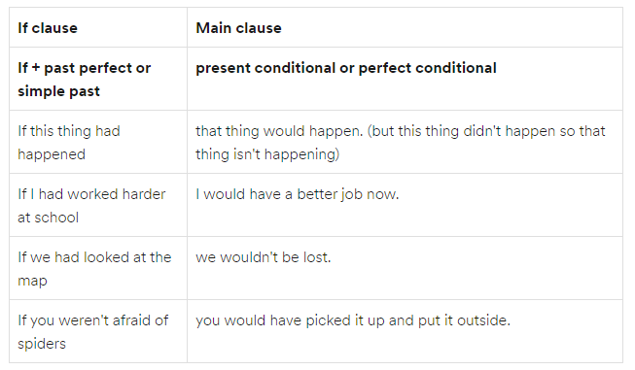Screen dimensions: 635x370
Task: Select 'present conditional or perfect conditional' cell
Action: pyautogui.click(x=405, y=79)
